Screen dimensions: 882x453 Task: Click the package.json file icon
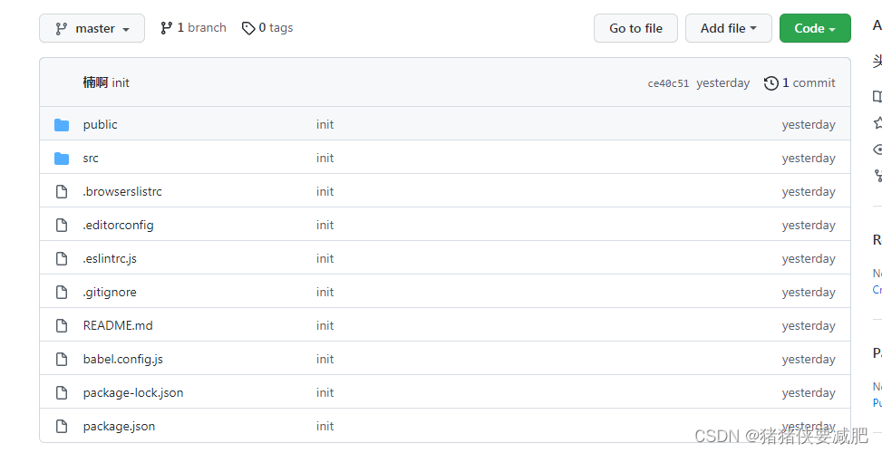click(x=62, y=426)
